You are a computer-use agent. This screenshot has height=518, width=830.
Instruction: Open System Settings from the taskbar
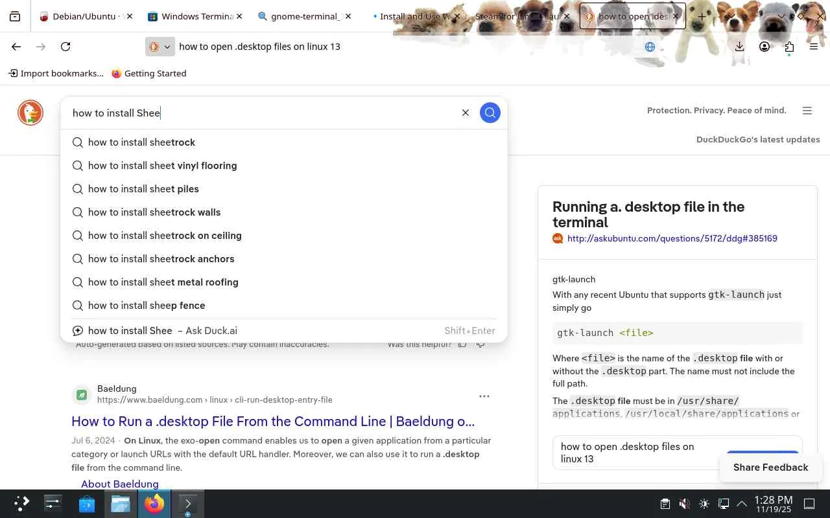pos(53,504)
